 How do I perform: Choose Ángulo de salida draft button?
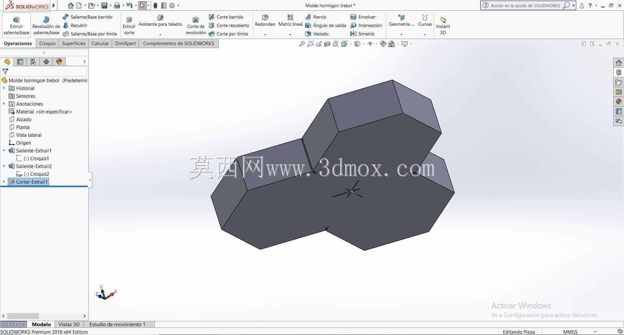pos(326,25)
